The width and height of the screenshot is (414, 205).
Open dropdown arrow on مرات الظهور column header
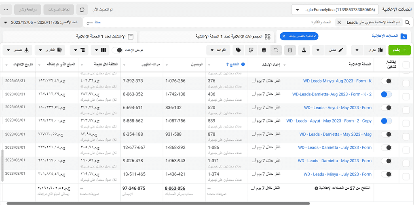coord(125,64)
